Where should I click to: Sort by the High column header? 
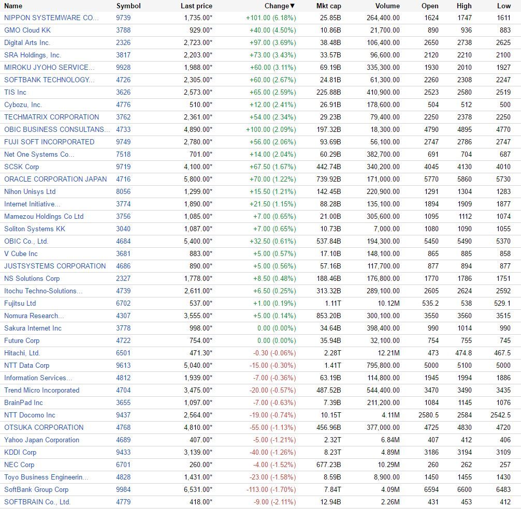coord(464,6)
